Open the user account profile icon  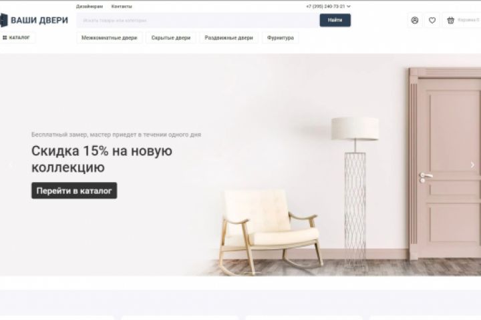point(414,20)
